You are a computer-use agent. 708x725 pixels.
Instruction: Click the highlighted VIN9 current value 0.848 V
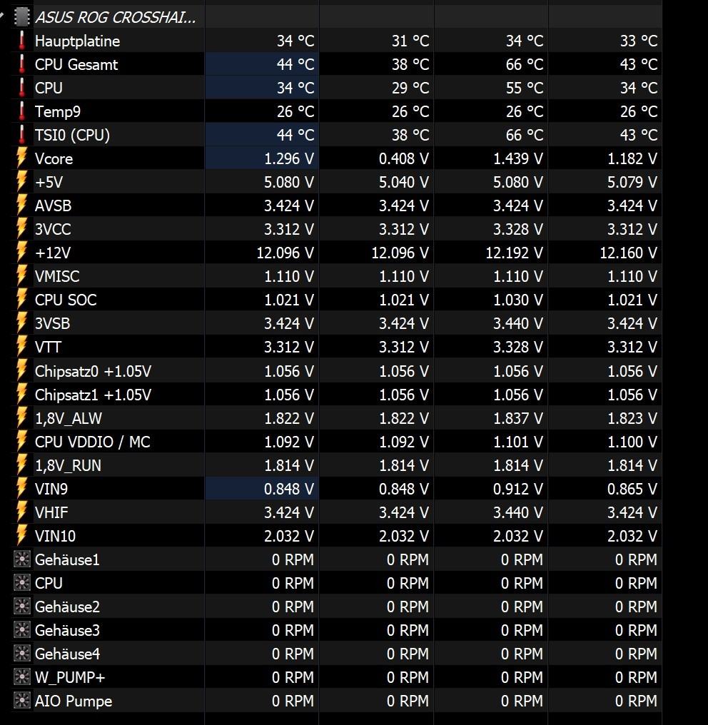pos(289,489)
